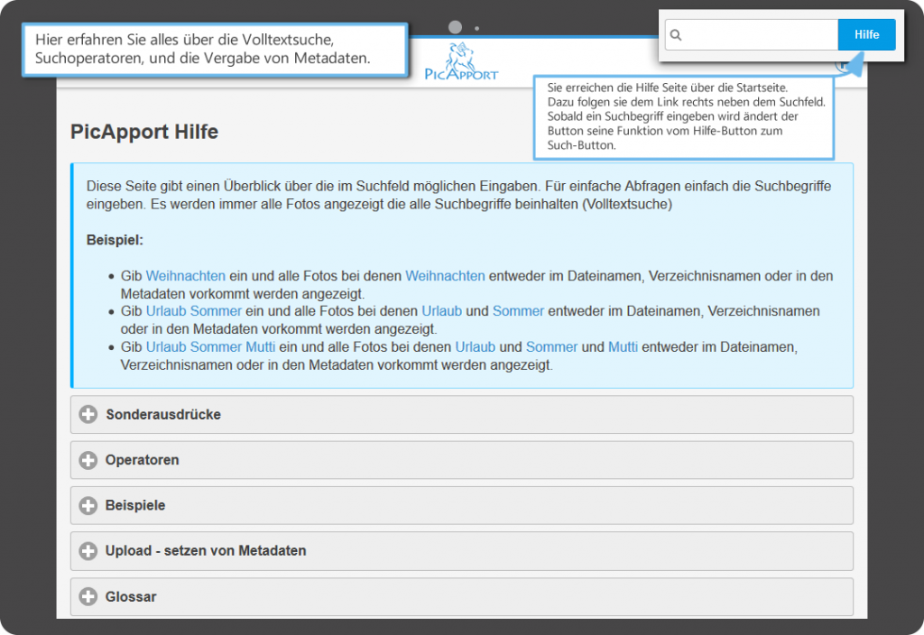Open the Urlaub Sommer link in second bullet
The width and height of the screenshot is (924, 635).
[x=193, y=311]
